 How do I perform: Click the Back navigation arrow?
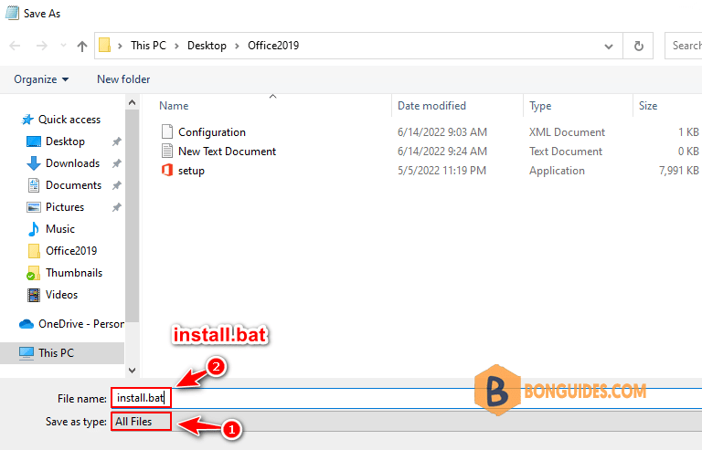coord(16,46)
